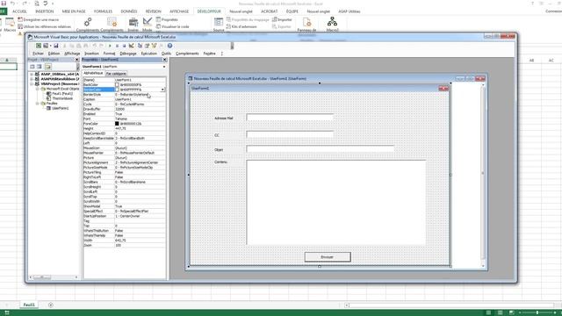Click the BackColor color swatch
This screenshot has width=562, height=316.
(117, 85)
